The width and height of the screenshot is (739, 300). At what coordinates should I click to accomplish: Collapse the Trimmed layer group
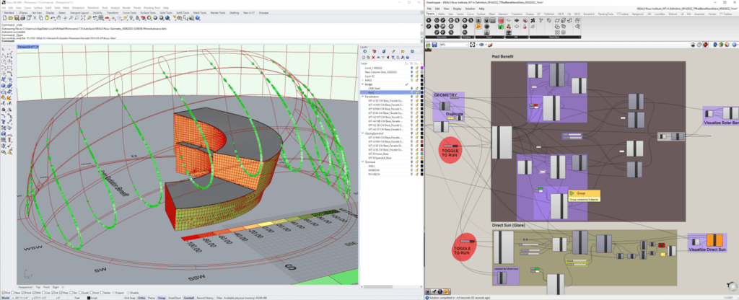362,162
